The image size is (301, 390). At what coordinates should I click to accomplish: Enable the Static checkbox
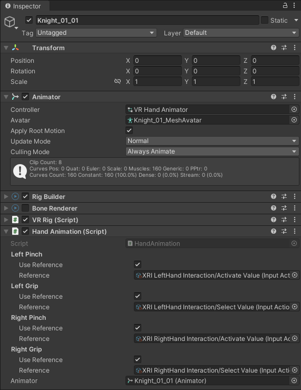(265, 20)
